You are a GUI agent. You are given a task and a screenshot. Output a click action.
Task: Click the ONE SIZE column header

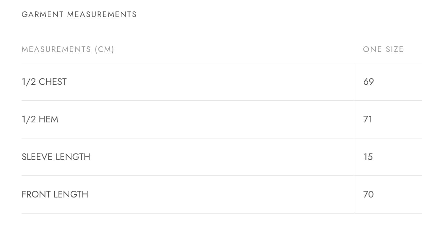point(383,49)
